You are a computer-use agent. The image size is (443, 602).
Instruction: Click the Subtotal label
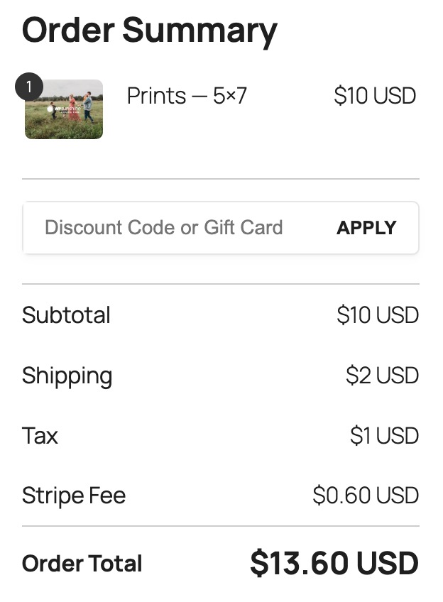coord(66,315)
